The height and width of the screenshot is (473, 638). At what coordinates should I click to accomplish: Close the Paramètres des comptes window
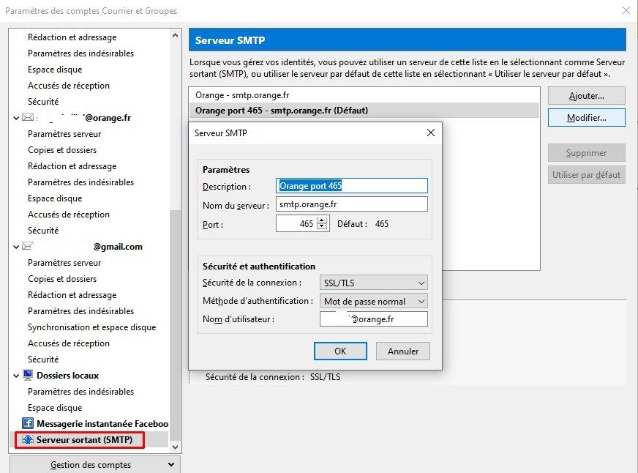tap(626, 10)
